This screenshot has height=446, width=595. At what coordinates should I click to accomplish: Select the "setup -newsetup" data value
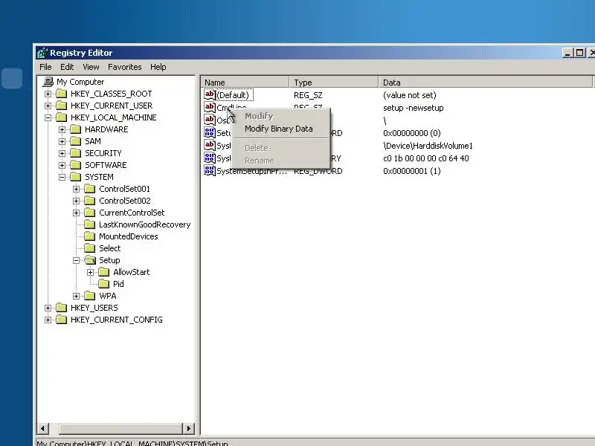[414, 108]
